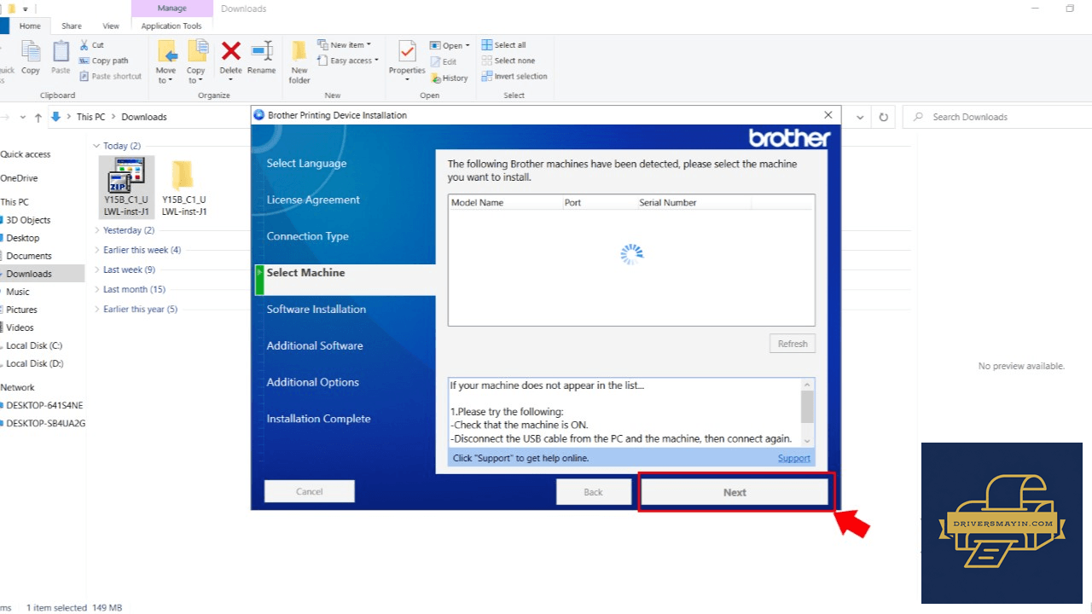Click Downloads in the address bar
The height and width of the screenshot is (614, 1092).
[144, 117]
